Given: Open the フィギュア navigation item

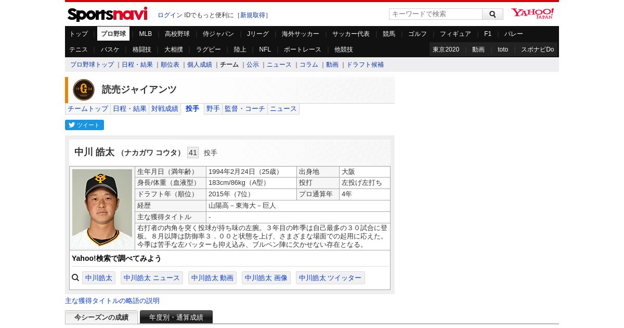Looking at the screenshot, I should (456, 34).
